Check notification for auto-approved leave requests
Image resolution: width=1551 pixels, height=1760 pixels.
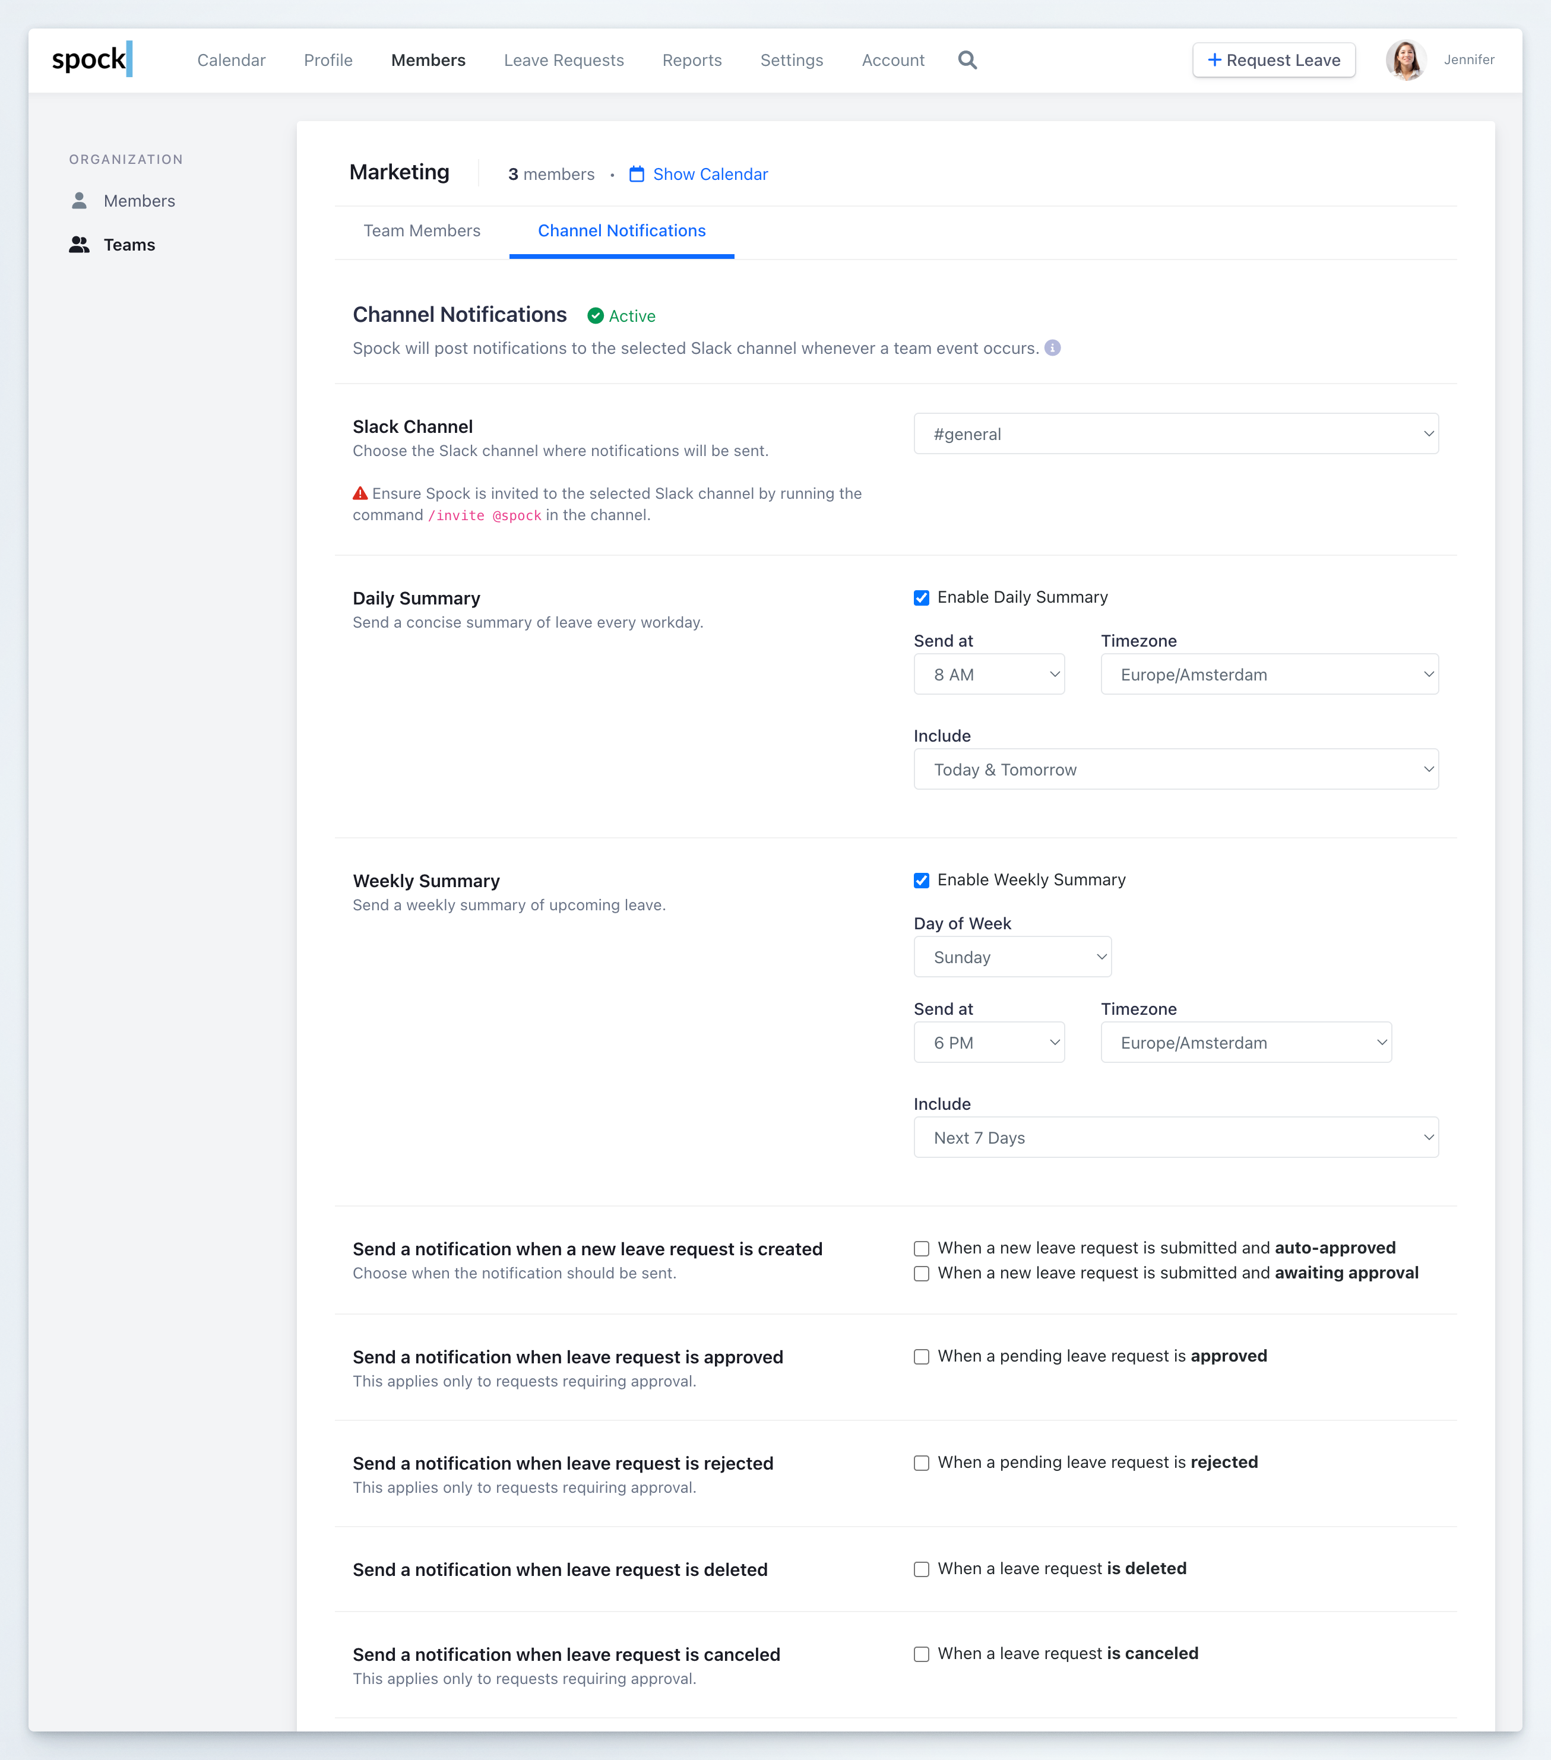point(922,1249)
